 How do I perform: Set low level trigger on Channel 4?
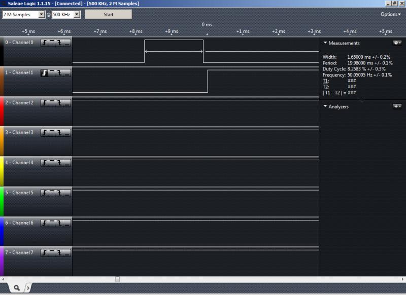[x=67, y=163]
